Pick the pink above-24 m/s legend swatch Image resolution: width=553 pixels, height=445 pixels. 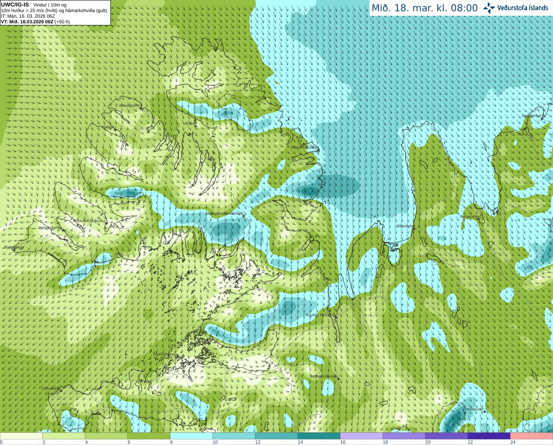click(532, 436)
